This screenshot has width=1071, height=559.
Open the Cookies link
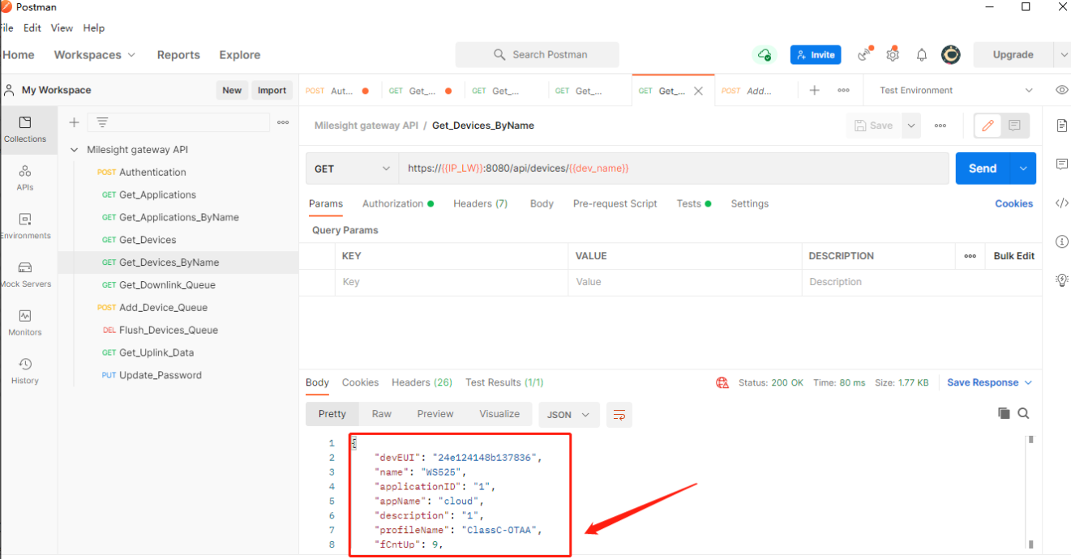tap(1014, 203)
